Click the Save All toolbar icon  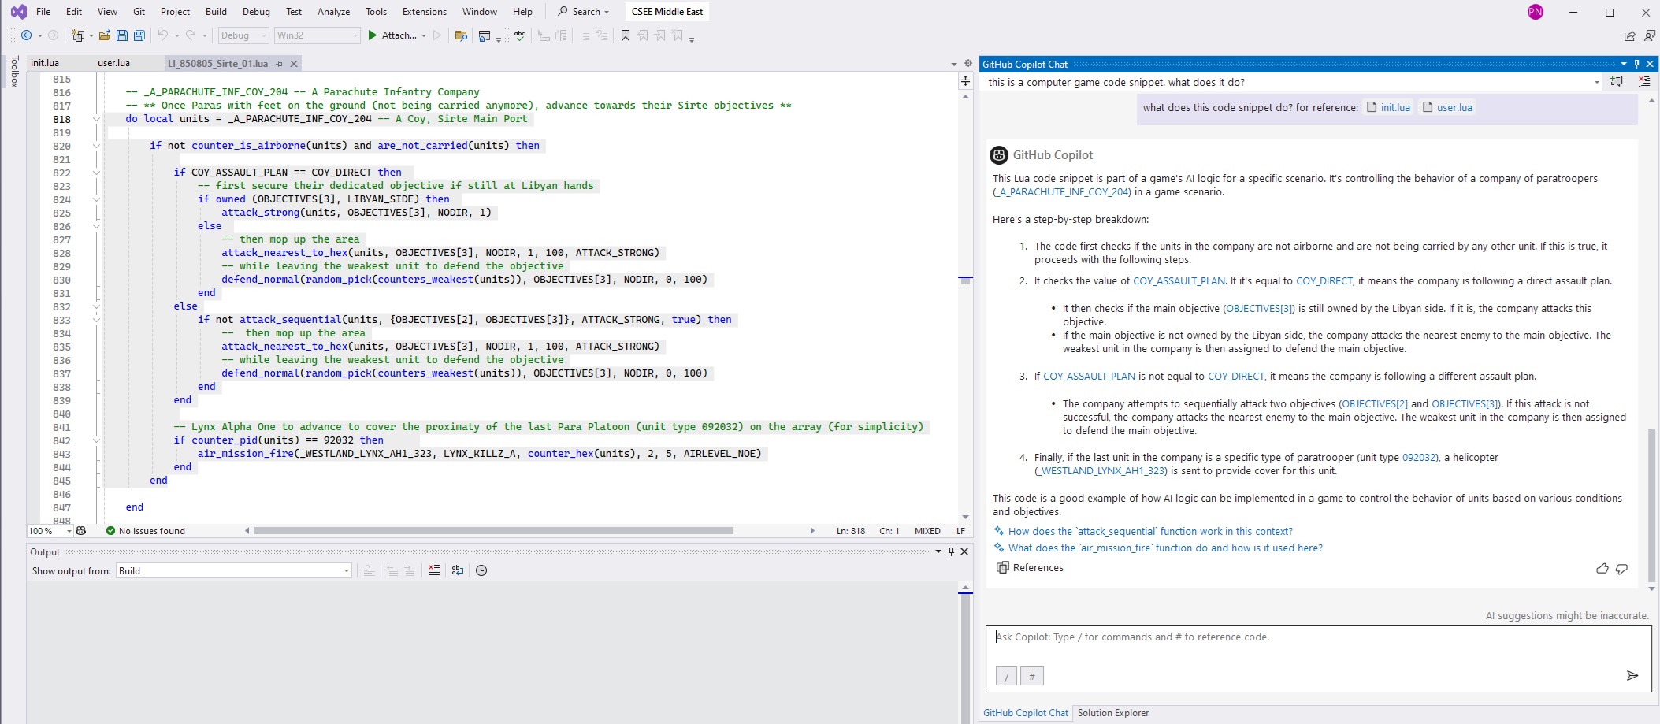point(139,35)
